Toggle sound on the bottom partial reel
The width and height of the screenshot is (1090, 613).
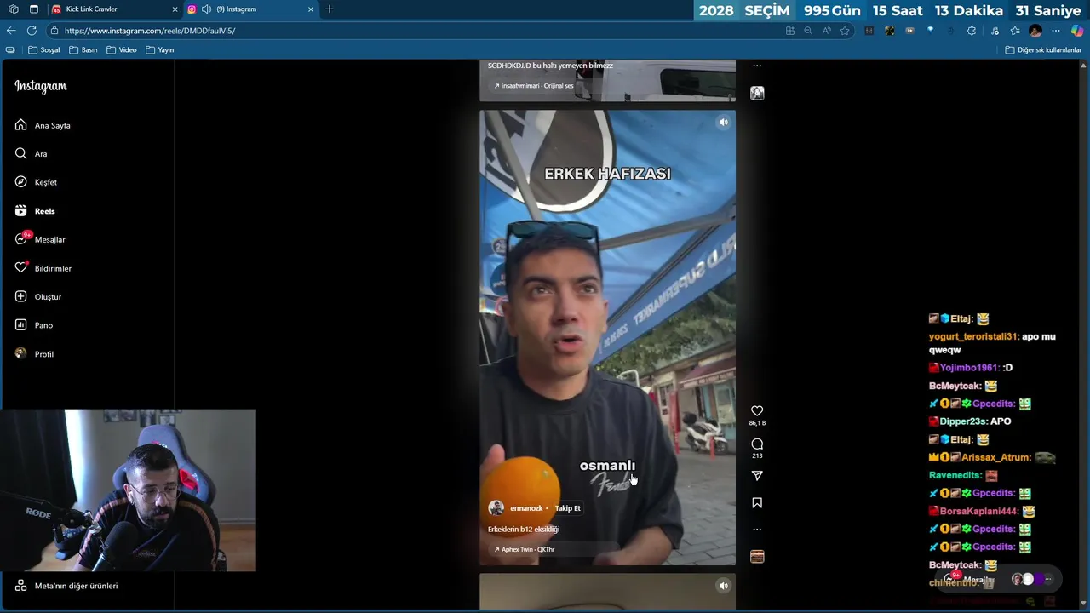click(x=723, y=586)
